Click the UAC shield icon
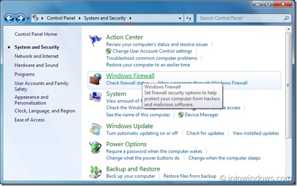Image resolution: width=297 pixels, height=186 pixels. click(108, 51)
